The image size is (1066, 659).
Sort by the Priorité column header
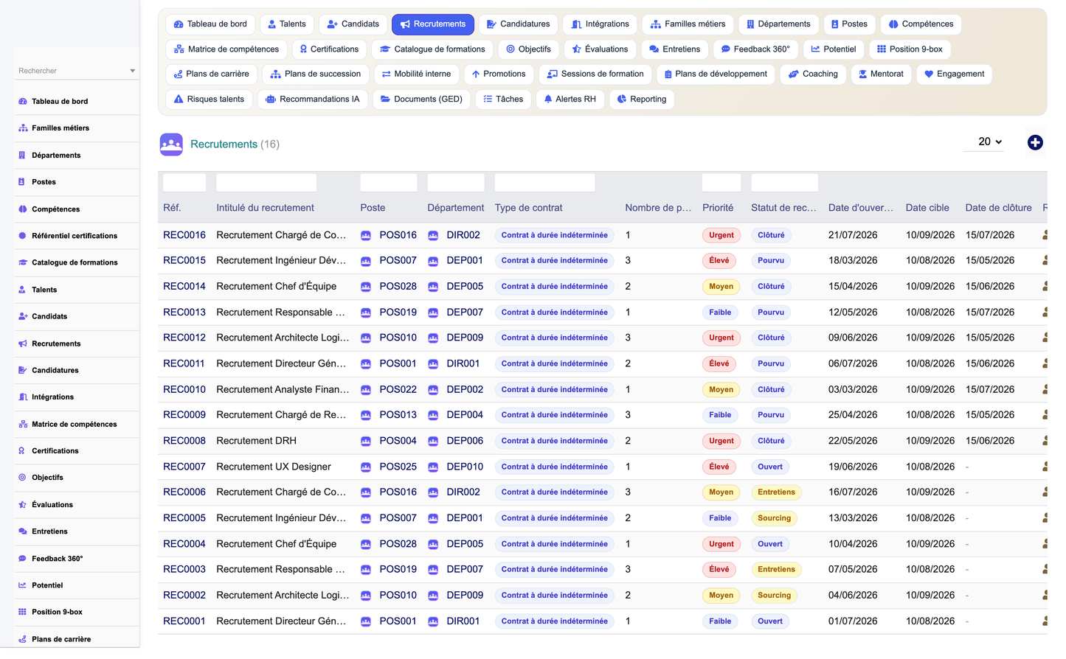(718, 208)
